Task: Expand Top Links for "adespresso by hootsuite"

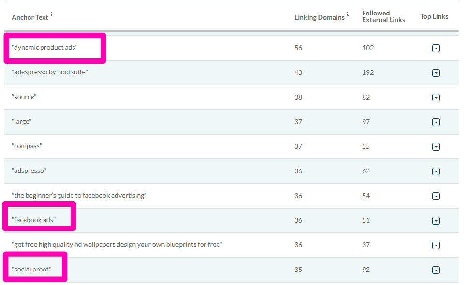Action: click(436, 73)
